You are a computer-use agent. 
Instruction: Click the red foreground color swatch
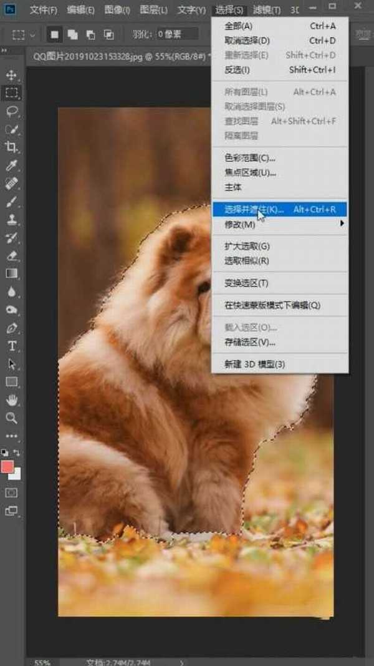tap(8, 466)
